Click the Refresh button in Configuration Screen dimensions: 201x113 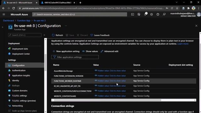57,35
